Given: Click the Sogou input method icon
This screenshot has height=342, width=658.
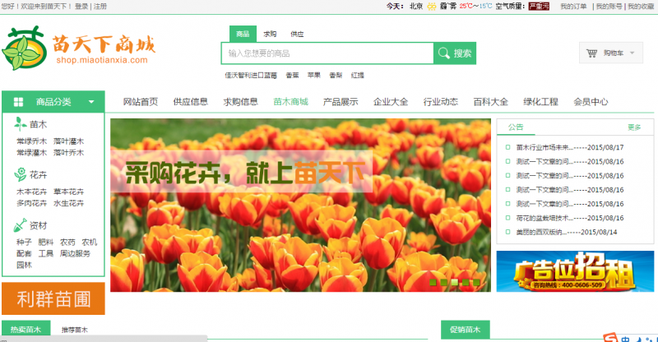Looking at the screenshot, I should coord(610,337).
